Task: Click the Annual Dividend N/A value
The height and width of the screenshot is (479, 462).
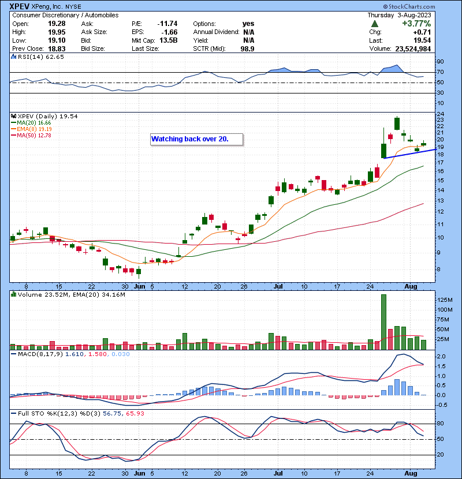Action: (x=248, y=32)
